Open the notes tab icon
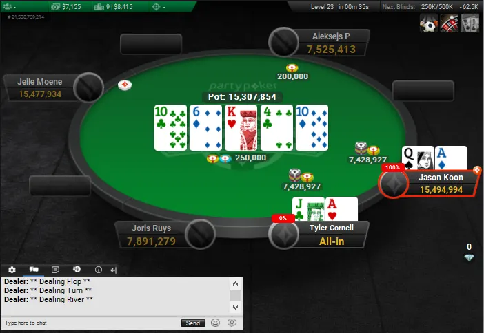Image resolution: width=484 pixels, height=333 pixels. point(55,270)
